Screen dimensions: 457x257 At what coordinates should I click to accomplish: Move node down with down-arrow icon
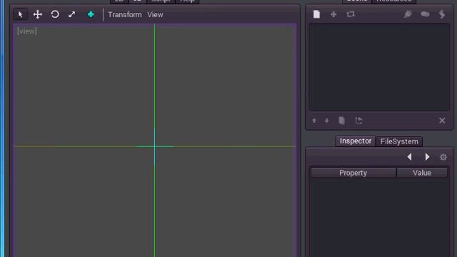point(327,121)
